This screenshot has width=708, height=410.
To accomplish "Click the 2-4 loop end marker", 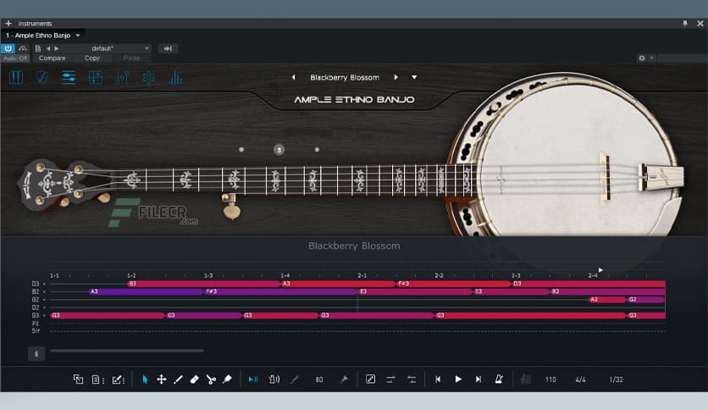I will 600,270.
